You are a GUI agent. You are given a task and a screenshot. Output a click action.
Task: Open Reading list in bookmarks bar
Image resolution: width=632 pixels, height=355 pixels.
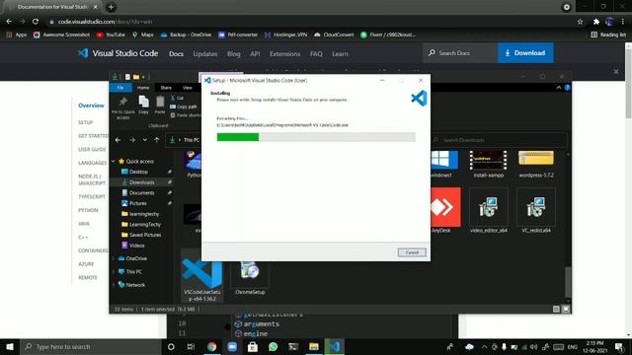pos(608,35)
